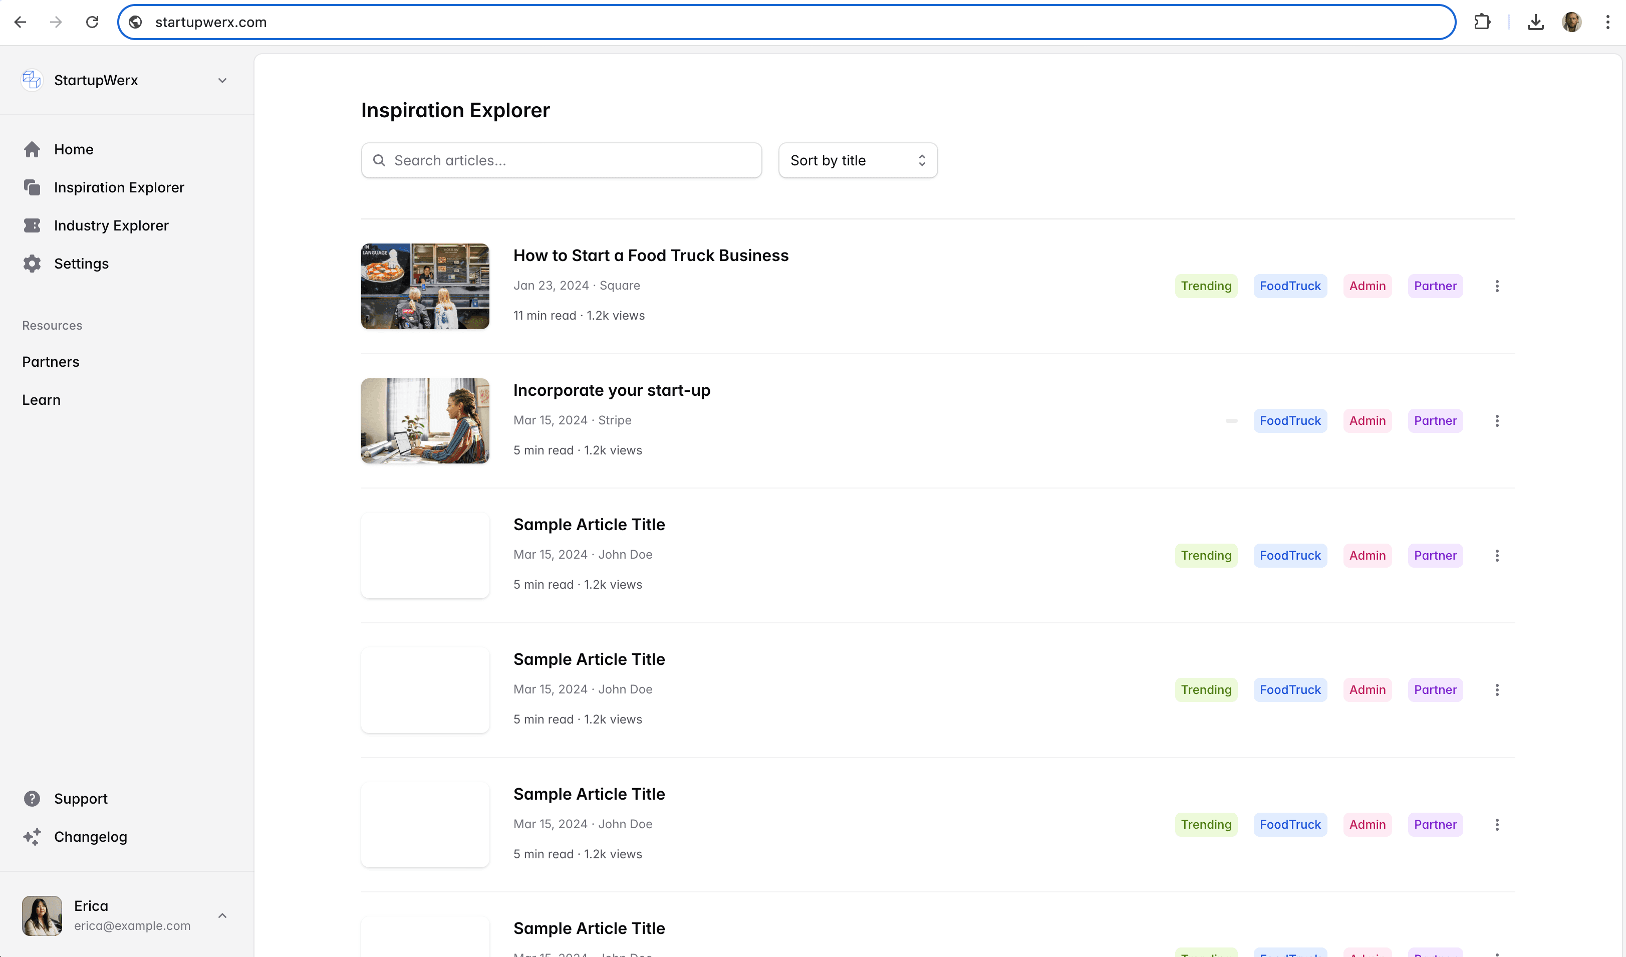
Task: Go to Partners in Resources
Action: [50, 362]
